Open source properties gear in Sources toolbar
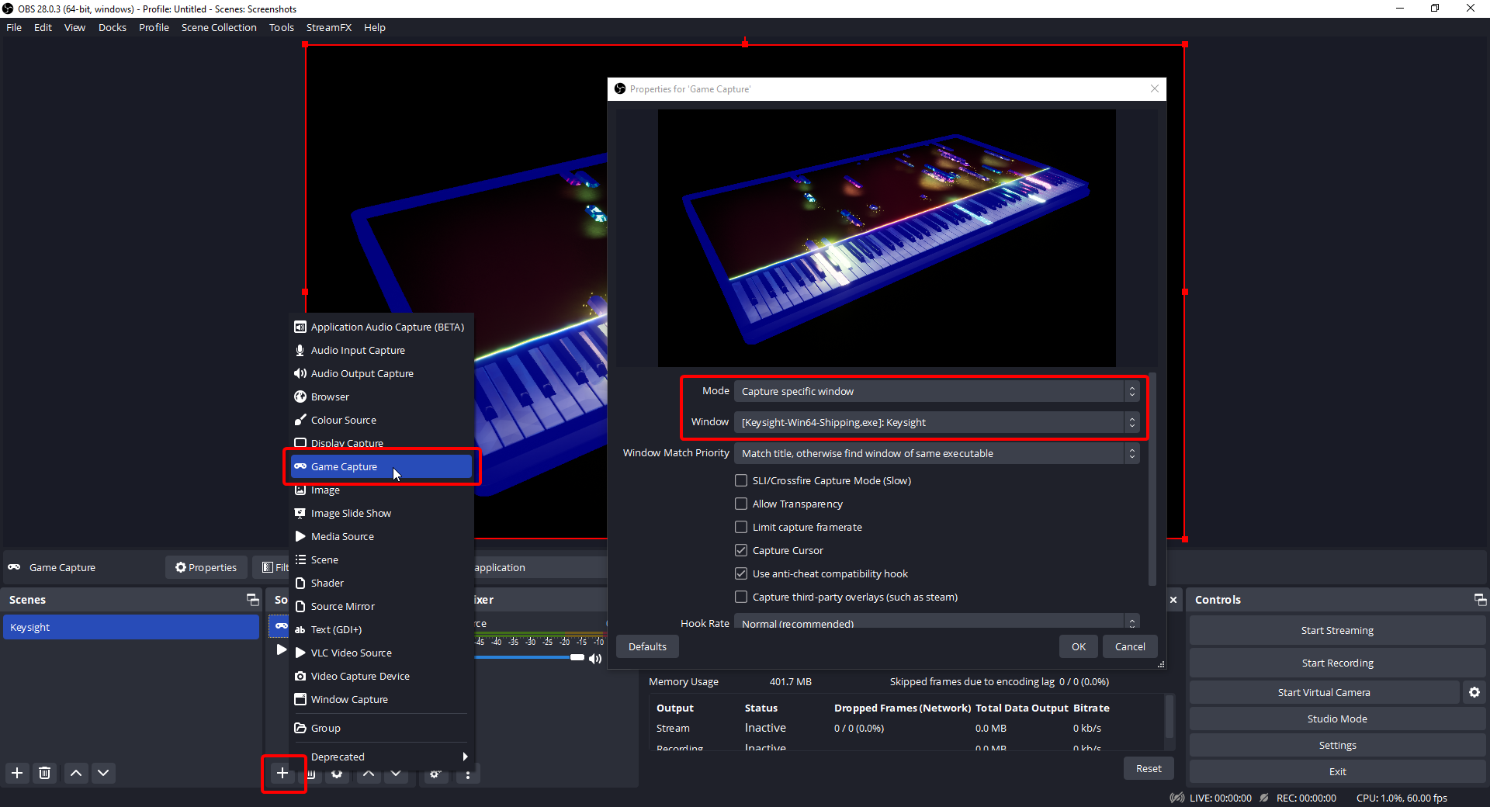Viewport: 1490px width, 807px height. (337, 774)
